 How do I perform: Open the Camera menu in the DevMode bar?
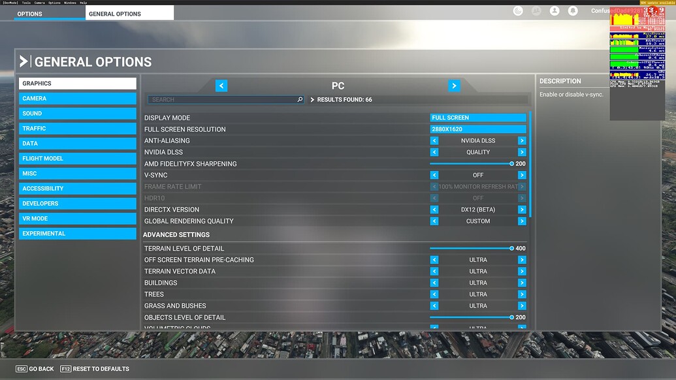(39, 3)
